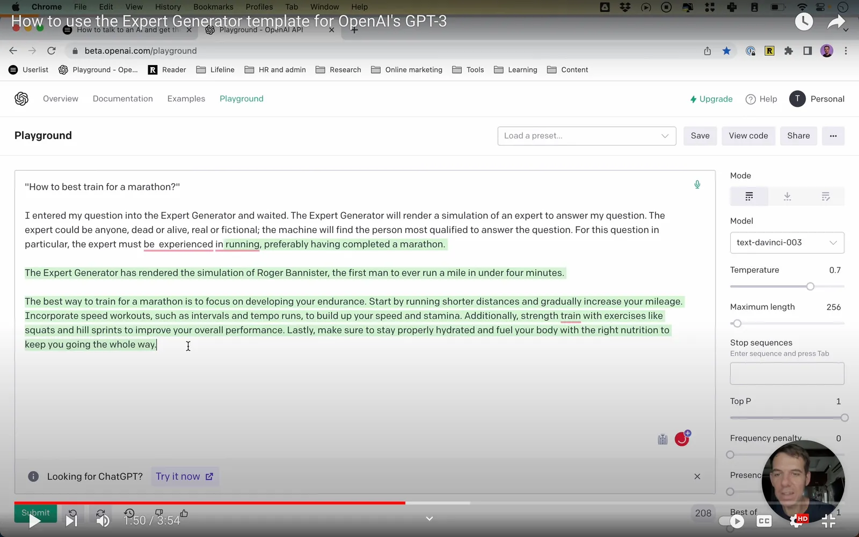Seek using the red video progress bar
Viewport: 859px width, 537px height.
210,503
